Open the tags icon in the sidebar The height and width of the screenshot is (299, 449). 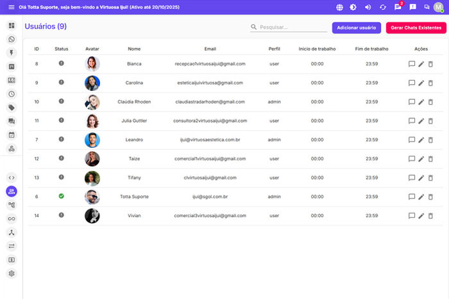click(12, 108)
